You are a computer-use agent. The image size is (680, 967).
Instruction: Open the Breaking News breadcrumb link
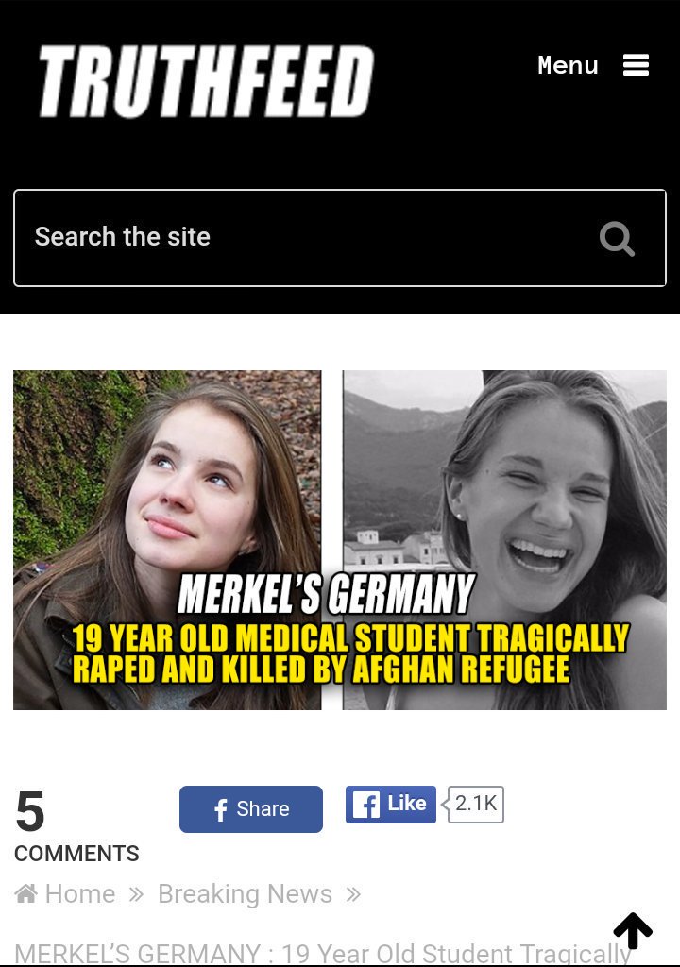pos(245,893)
